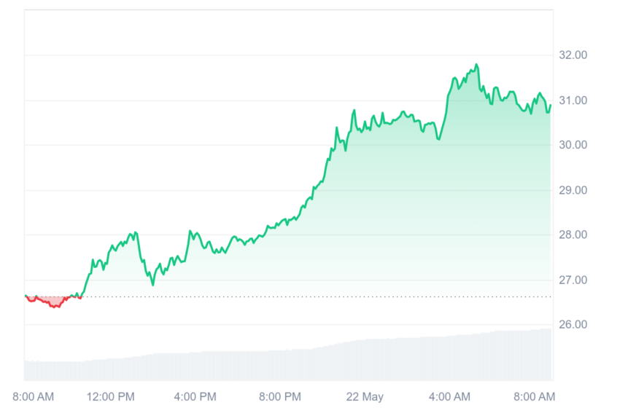Image resolution: width=620 pixels, height=413 pixels.
Task: Click the 28.00 price axis label
Action: tap(573, 235)
